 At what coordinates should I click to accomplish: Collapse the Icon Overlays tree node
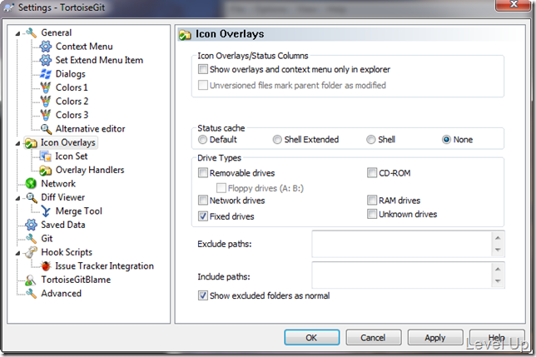(17, 144)
